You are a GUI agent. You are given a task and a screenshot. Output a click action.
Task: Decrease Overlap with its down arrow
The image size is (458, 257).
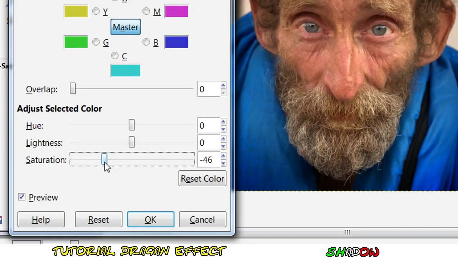click(223, 93)
